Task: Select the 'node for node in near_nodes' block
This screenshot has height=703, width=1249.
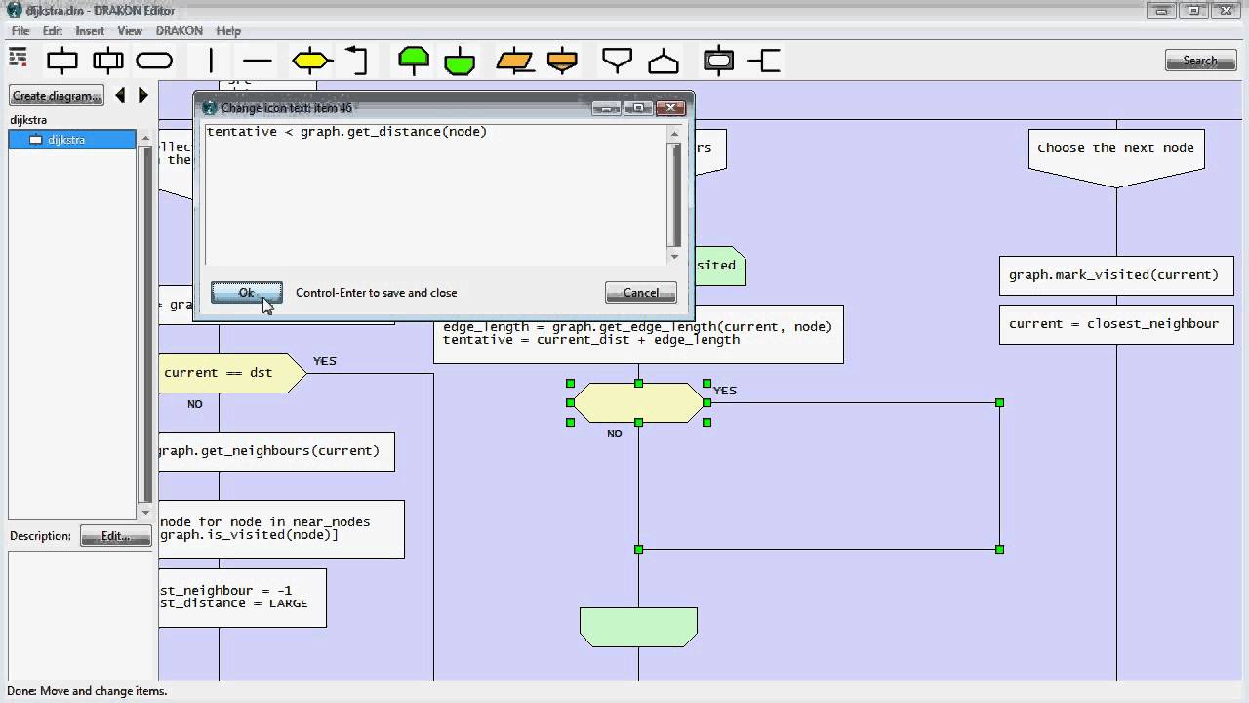Action: point(281,529)
